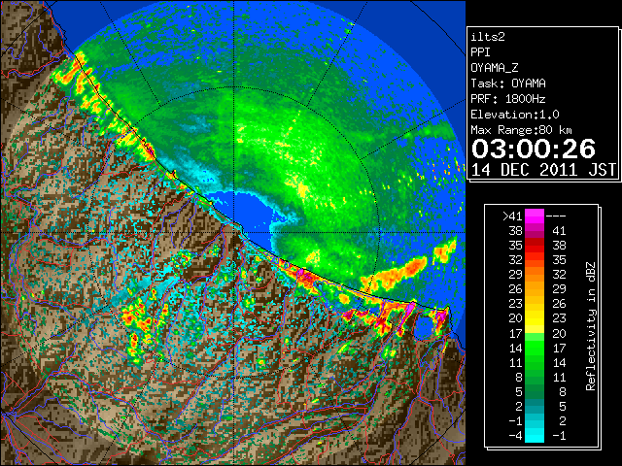622x466 pixels.
Task: Pick the magenta >41 dBZ color swatch
Action: coord(535,216)
